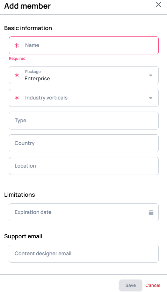Viewport: 167px width, 292px height.
Task: Expand the Package dropdown arrow
Action: (151, 75)
